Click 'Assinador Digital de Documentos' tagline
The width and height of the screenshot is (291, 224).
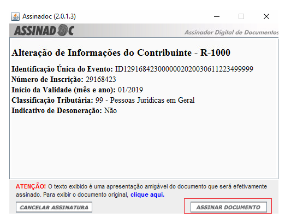pyautogui.click(x=231, y=32)
